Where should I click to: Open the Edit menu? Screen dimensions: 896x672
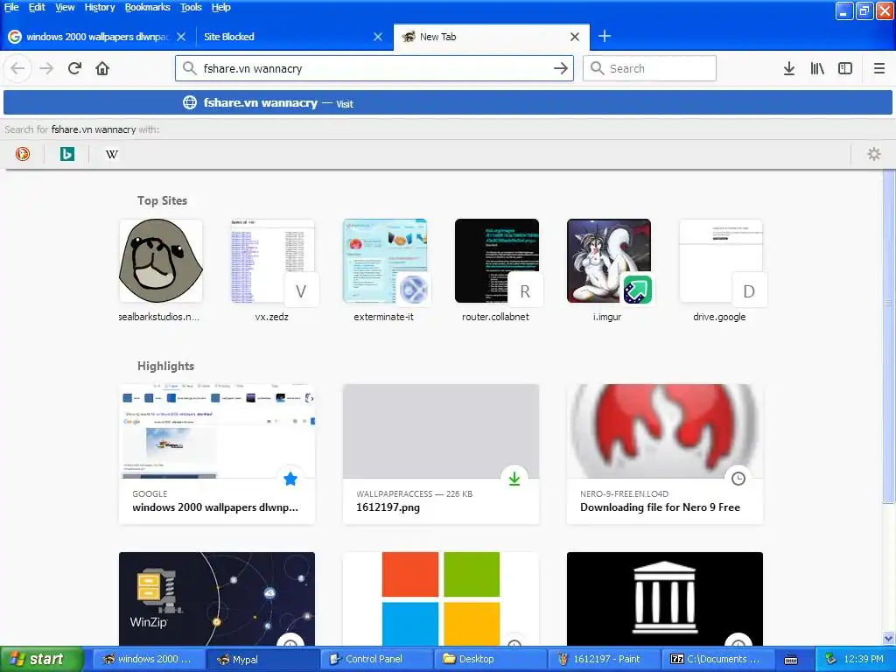coord(37,7)
